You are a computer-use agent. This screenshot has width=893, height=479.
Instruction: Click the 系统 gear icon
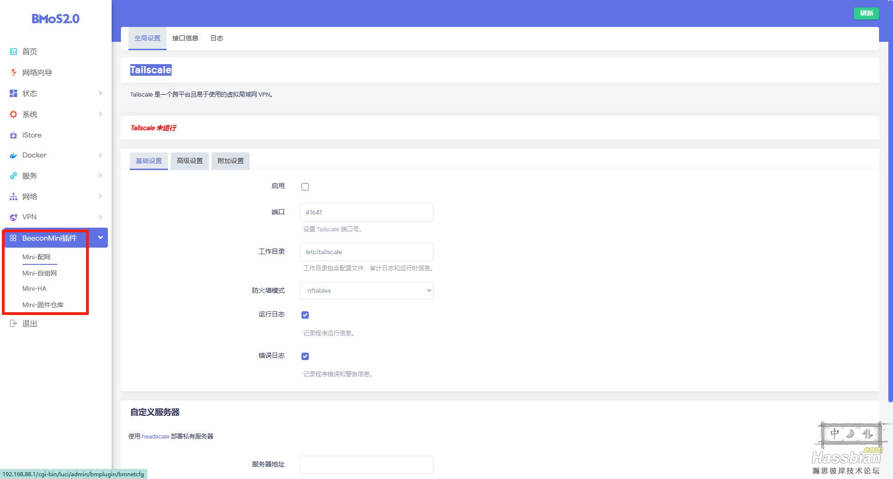click(13, 114)
